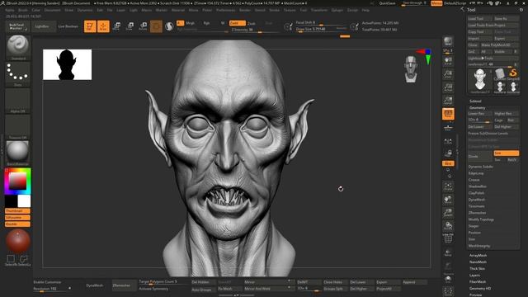The image size is (528, 297).
Task: Click the silhouette preview thumbnail
Action: [x=68, y=64]
